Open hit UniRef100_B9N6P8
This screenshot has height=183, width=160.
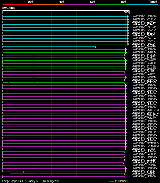click(x=143, y=47)
